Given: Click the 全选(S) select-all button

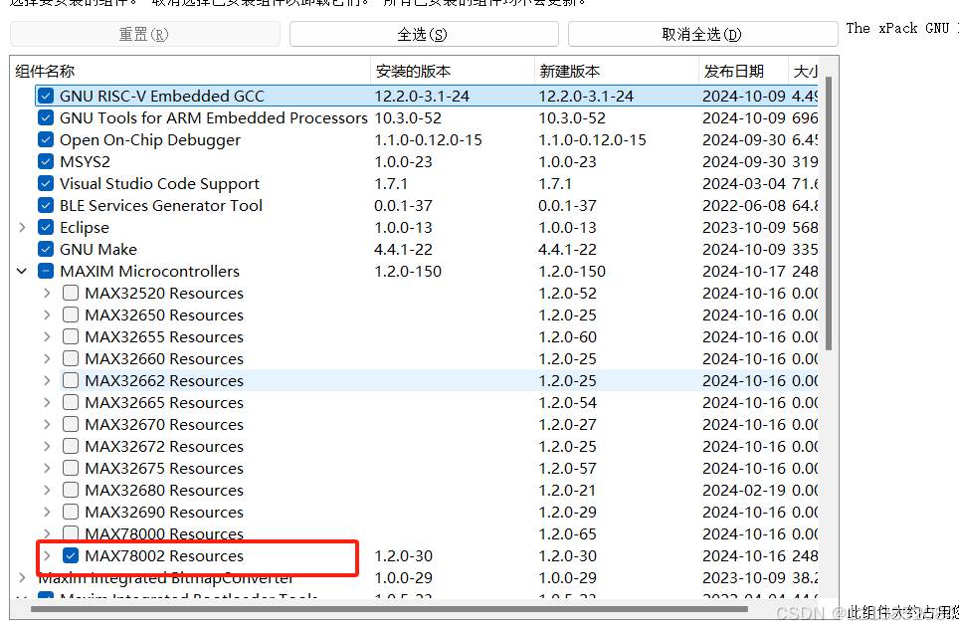Looking at the screenshot, I should pyautogui.click(x=423, y=33).
